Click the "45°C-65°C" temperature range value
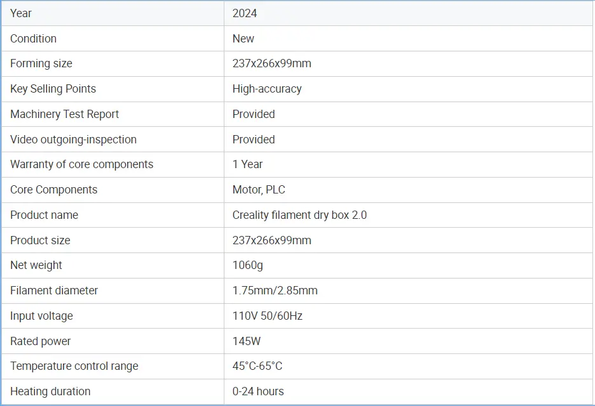The image size is (595, 406). point(257,366)
